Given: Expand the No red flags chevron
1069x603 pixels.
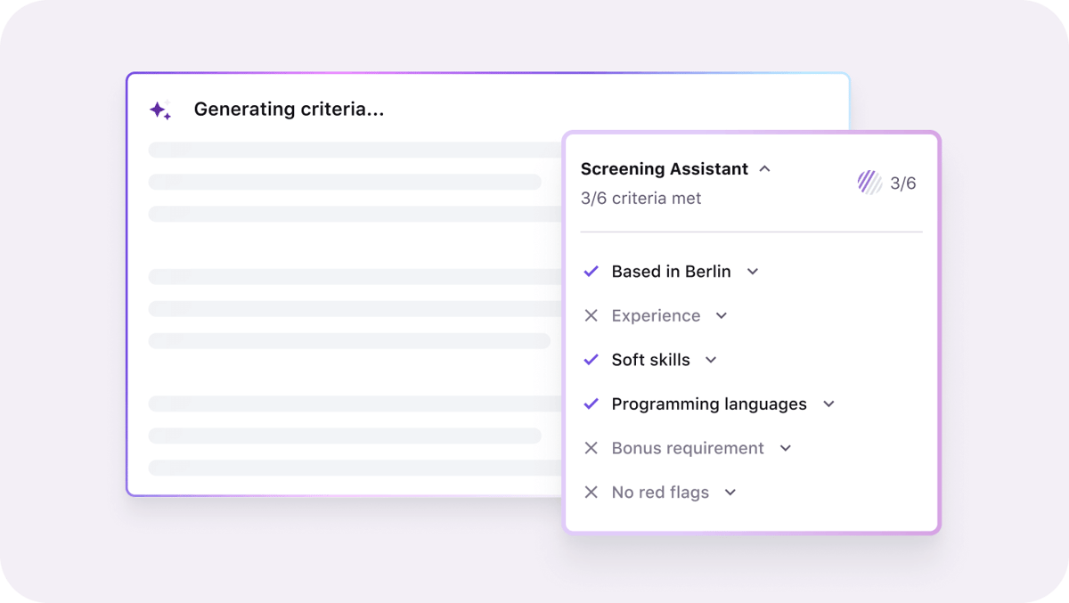Looking at the screenshot, I should point(730,493).
